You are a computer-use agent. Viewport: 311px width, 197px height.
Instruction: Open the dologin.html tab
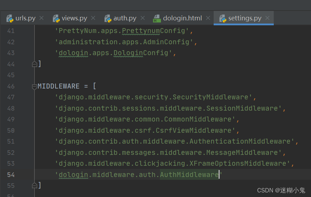tap(182, 18)
